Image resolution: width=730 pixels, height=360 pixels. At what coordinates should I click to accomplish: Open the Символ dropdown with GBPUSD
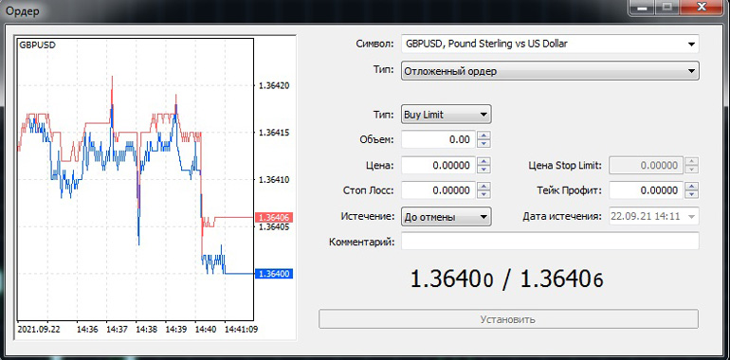[550, 45]
